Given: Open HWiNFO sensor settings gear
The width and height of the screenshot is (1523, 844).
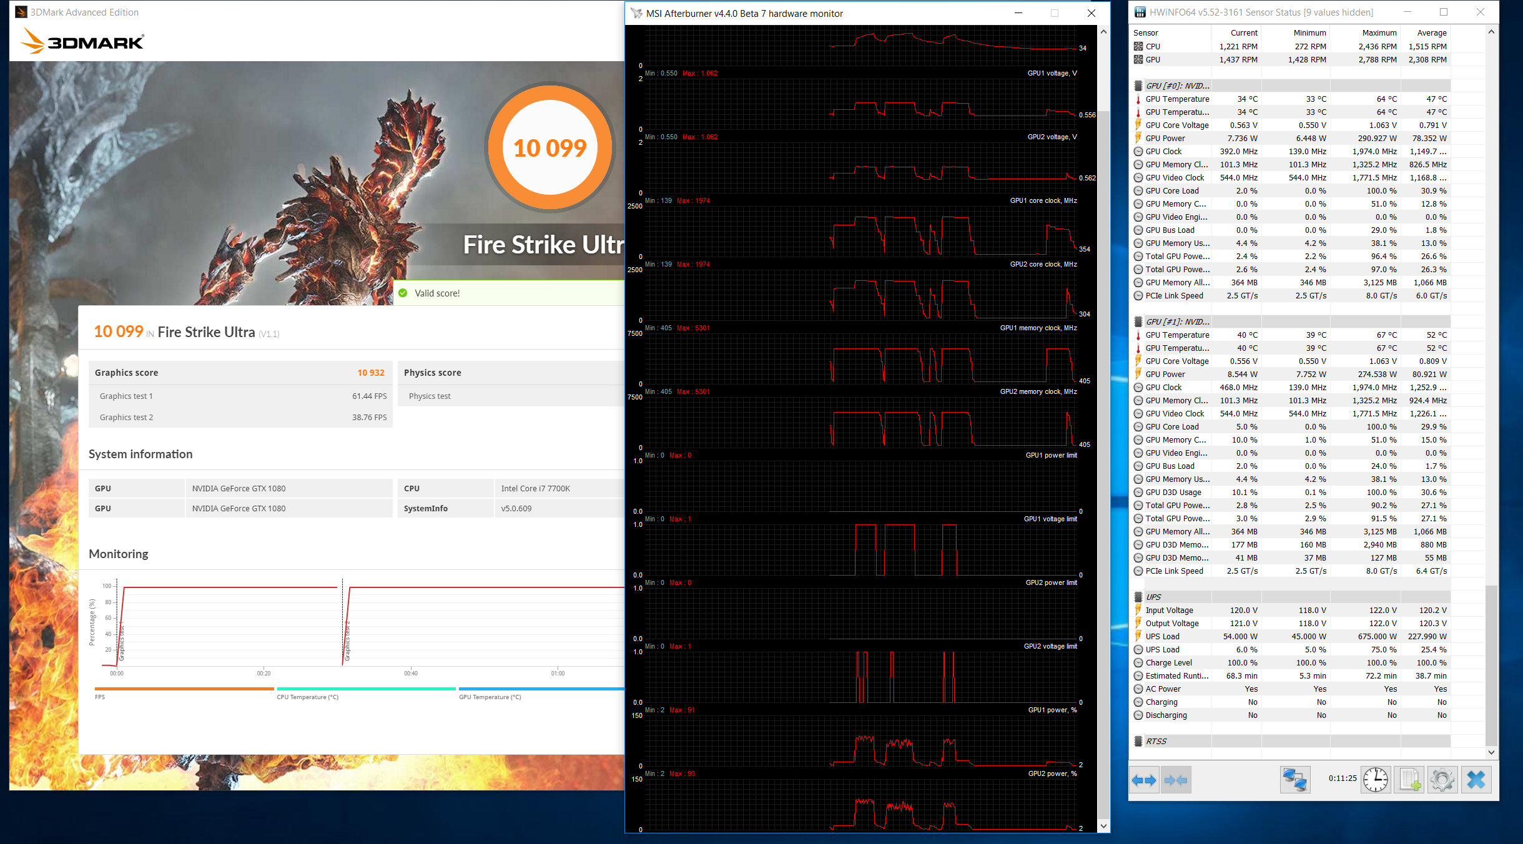Looking at the screenshot, I should (x=1442, y=780).
